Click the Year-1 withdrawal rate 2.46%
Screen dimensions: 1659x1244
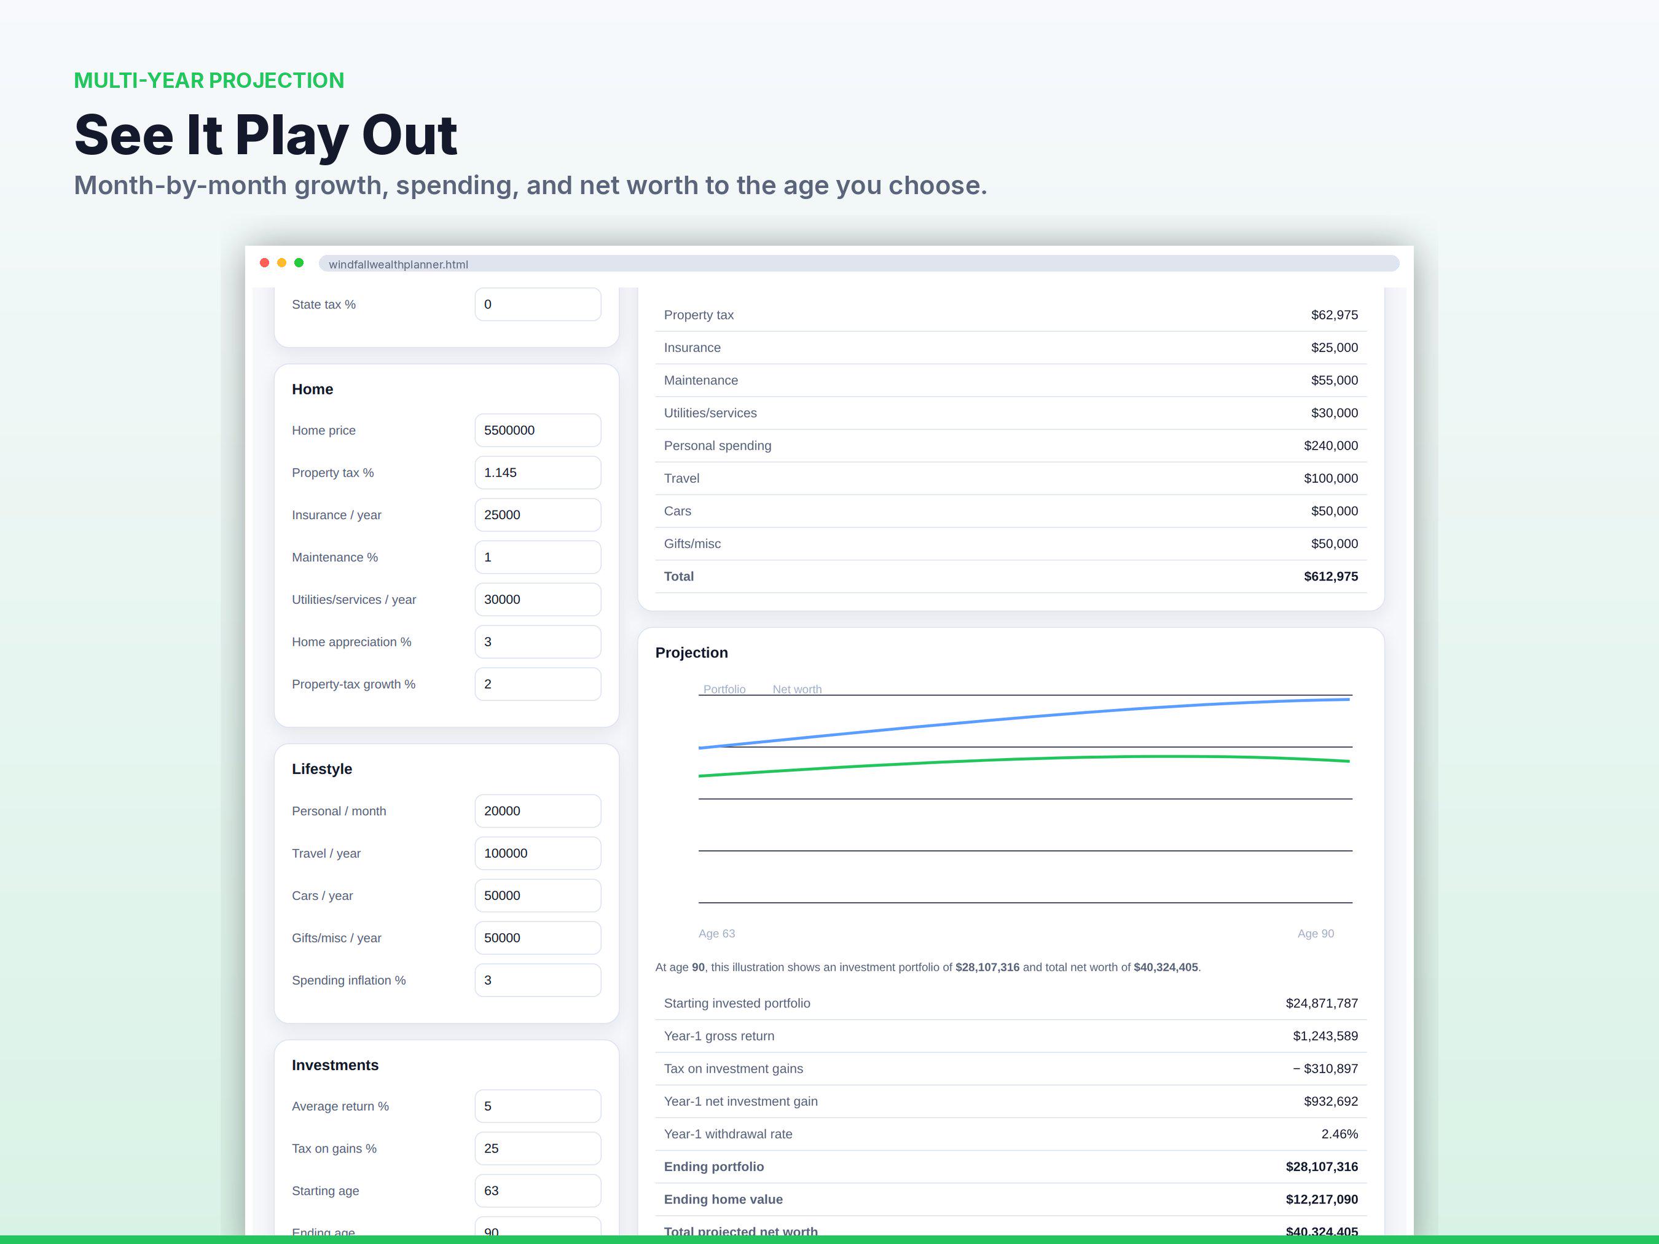click(1339, 1134)
